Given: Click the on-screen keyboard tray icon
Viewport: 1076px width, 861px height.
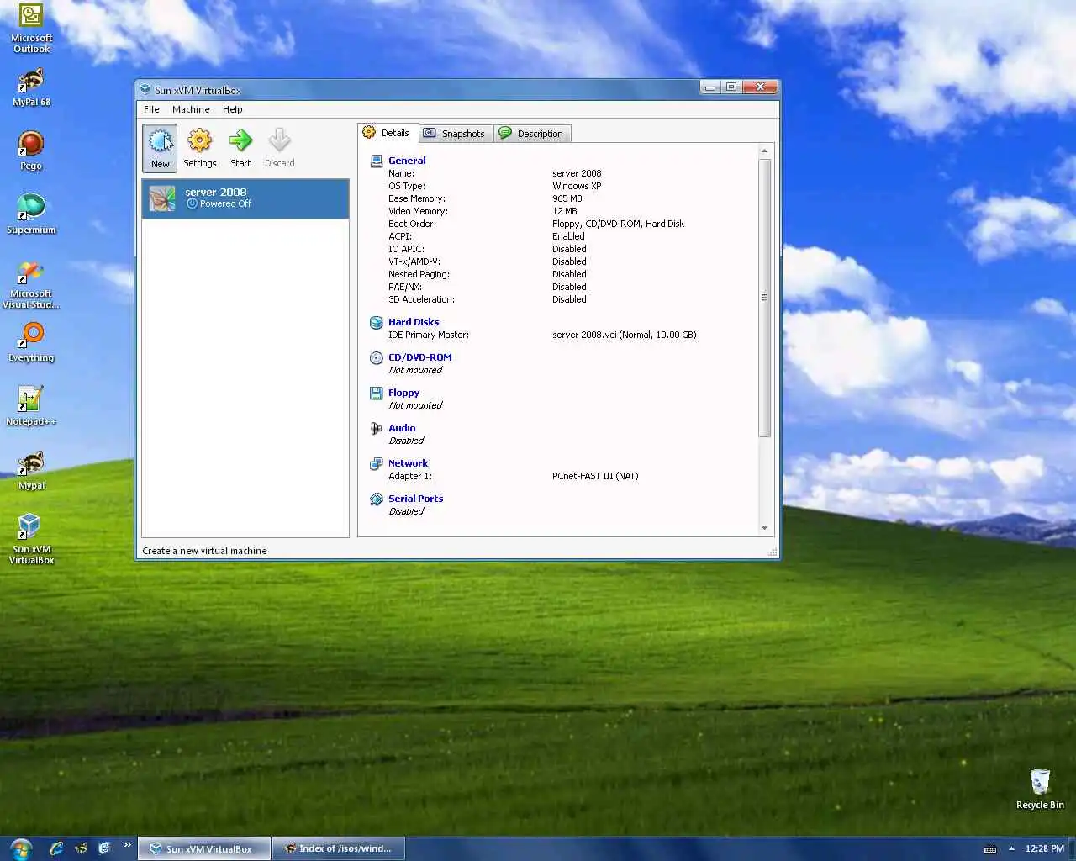Looking at the screenshot, I should (x=990, y=848).
